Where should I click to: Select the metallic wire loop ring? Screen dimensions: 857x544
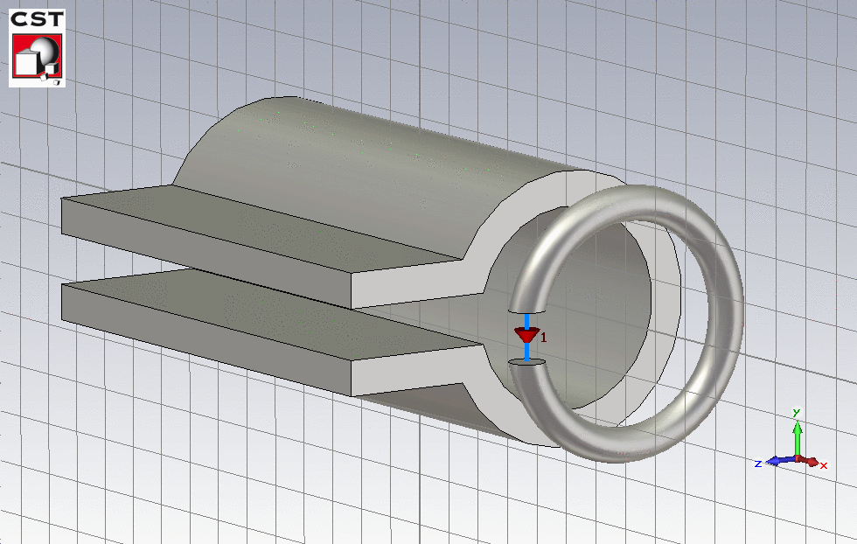[724, 306]
